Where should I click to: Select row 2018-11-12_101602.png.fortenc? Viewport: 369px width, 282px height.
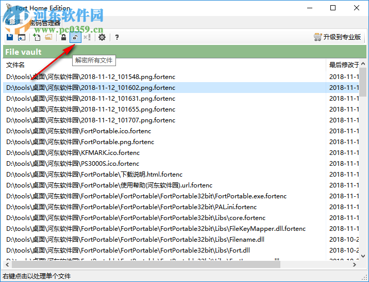[x=181, y=88]
